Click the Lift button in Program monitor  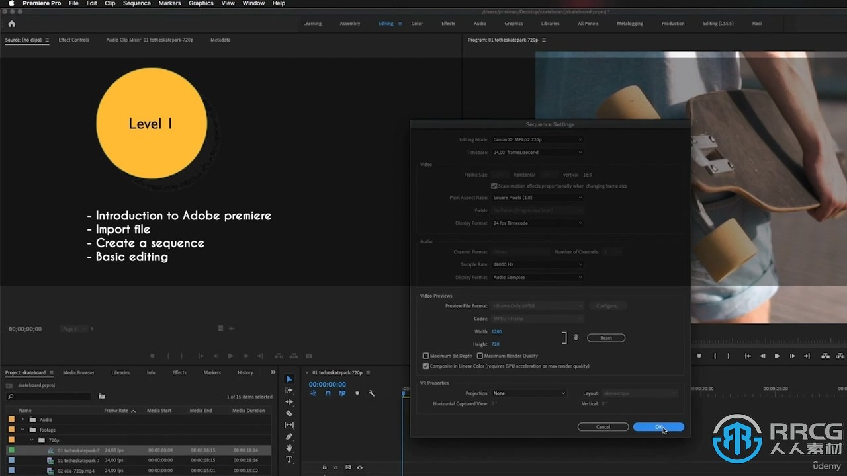click(x=825, y=356)
